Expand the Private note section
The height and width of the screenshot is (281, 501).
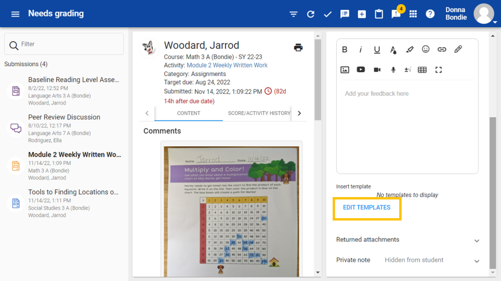click(477, 261)
